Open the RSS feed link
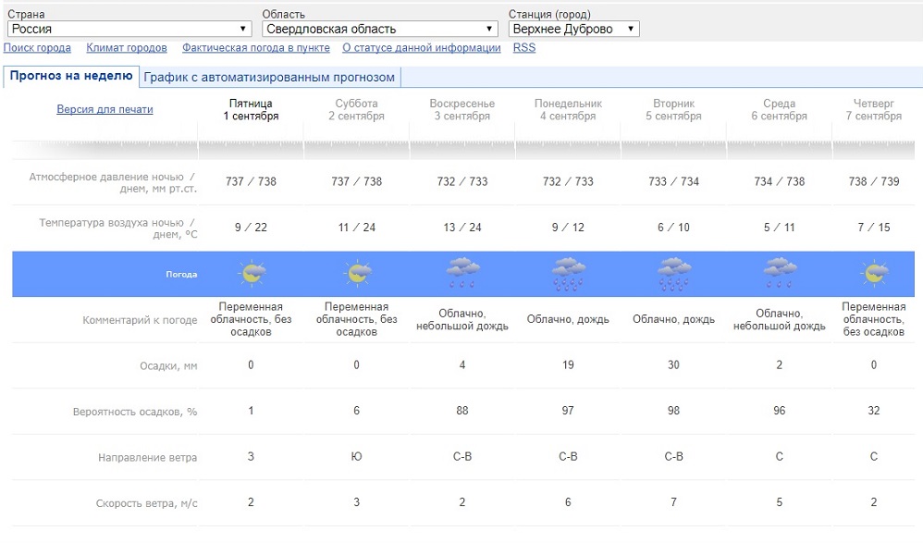Viewport: 923px width, 543px height. pos(523,48)
